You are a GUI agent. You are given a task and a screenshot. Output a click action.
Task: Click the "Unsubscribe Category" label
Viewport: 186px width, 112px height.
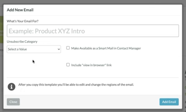click(22, 41)
